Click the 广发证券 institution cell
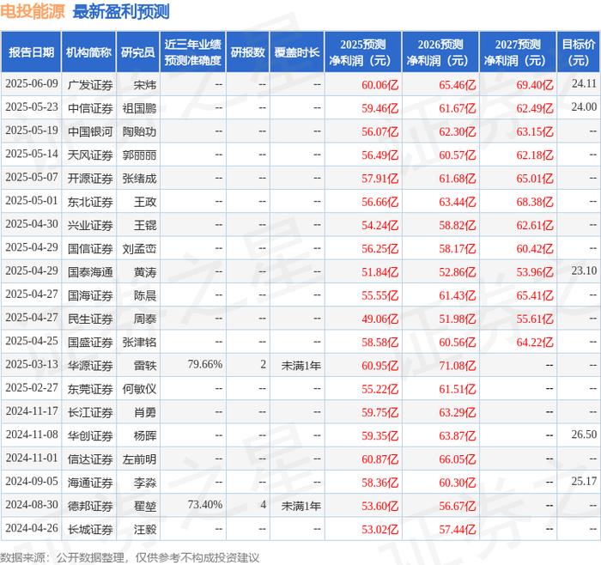This screenshot has height=565, width=601. coord(90,85)
